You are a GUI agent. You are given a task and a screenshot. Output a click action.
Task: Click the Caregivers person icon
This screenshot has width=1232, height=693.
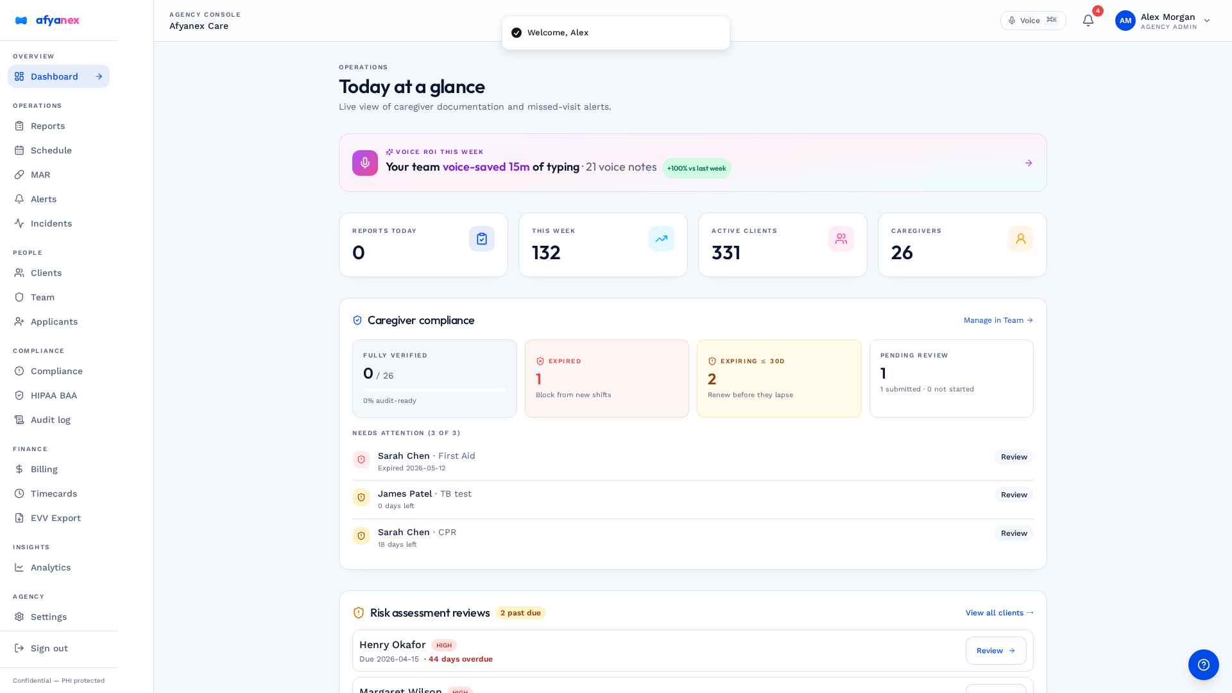click(1021, 239)
